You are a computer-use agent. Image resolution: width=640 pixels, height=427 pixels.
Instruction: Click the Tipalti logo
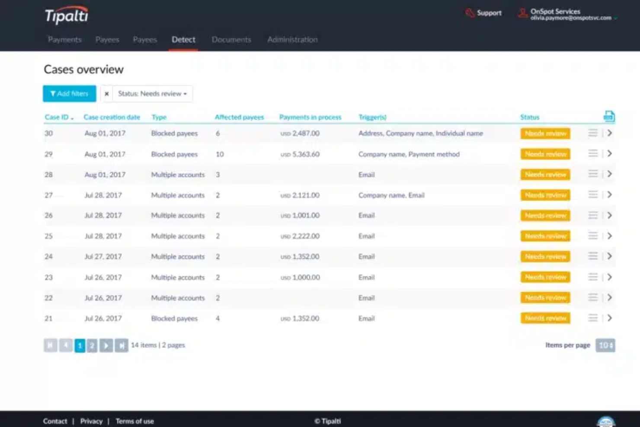(65, 15)
